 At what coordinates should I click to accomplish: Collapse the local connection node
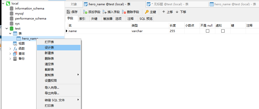[x=3, y=3]
